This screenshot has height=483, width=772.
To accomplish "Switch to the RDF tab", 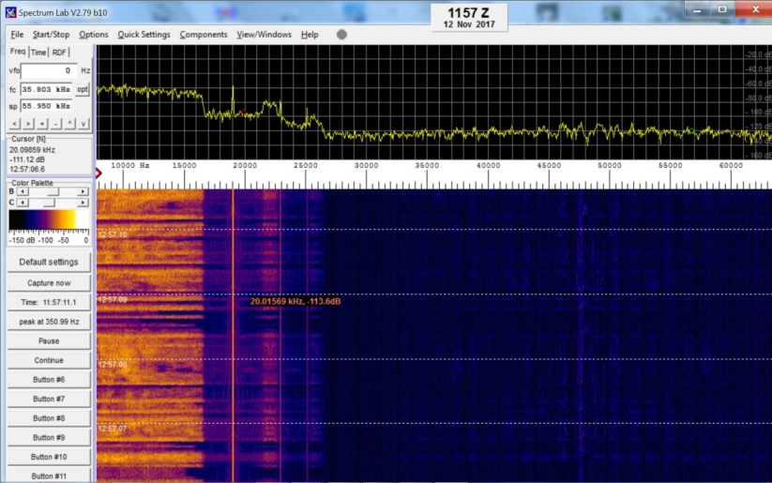I will pos(59,53).
